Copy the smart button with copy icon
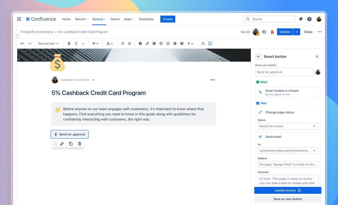The height and width of the screenshot is (205, 338). tap(71, 144)
